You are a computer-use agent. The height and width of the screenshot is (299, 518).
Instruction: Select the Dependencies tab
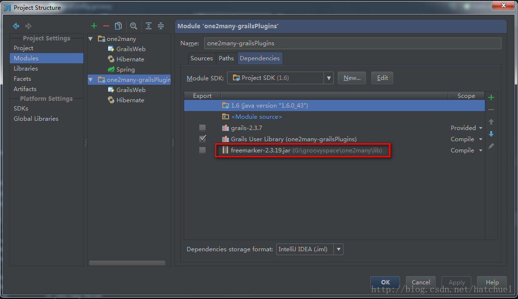click(260, 58)
